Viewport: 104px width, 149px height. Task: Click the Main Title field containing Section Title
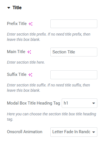(x=74, y=52)
